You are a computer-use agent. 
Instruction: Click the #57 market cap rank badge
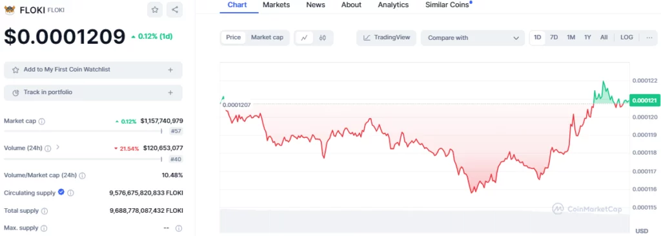pos(176,131)
